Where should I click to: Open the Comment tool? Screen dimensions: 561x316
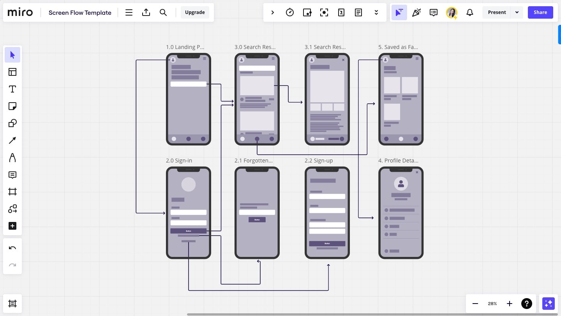(x=12, y=175)
